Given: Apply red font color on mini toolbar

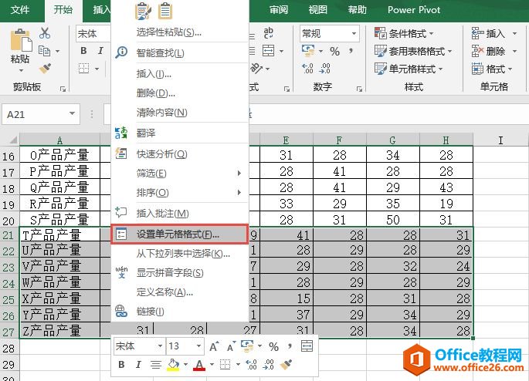Looking at the screenshot, I should pyautogui.click(x=199, y=365).
